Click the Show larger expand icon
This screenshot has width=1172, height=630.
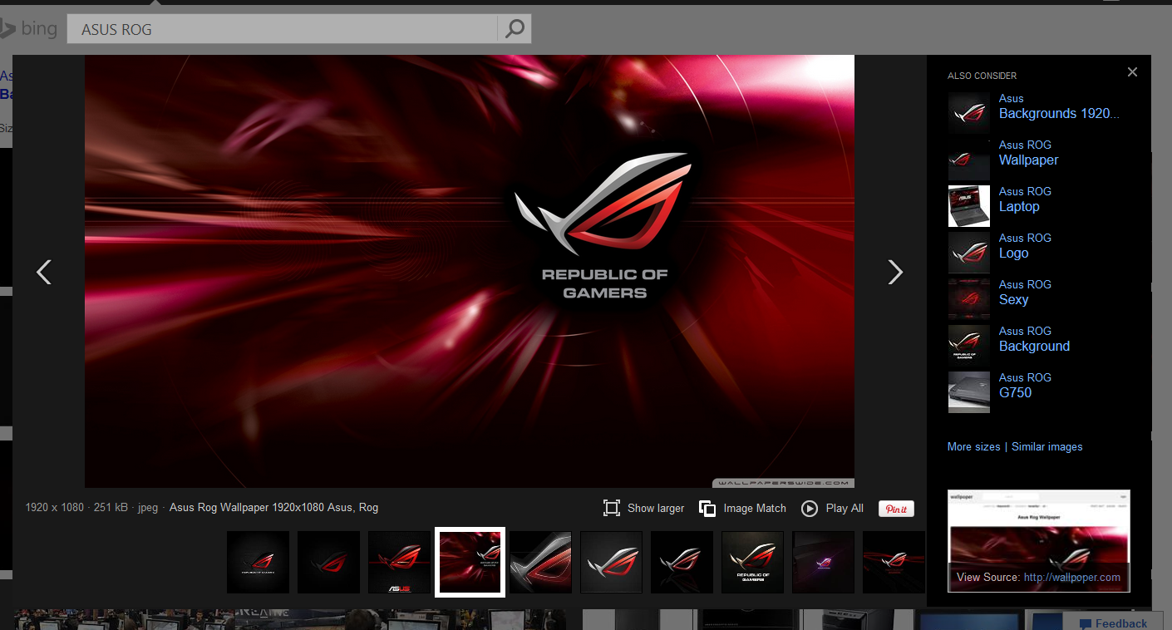click(x=612, y=508)
